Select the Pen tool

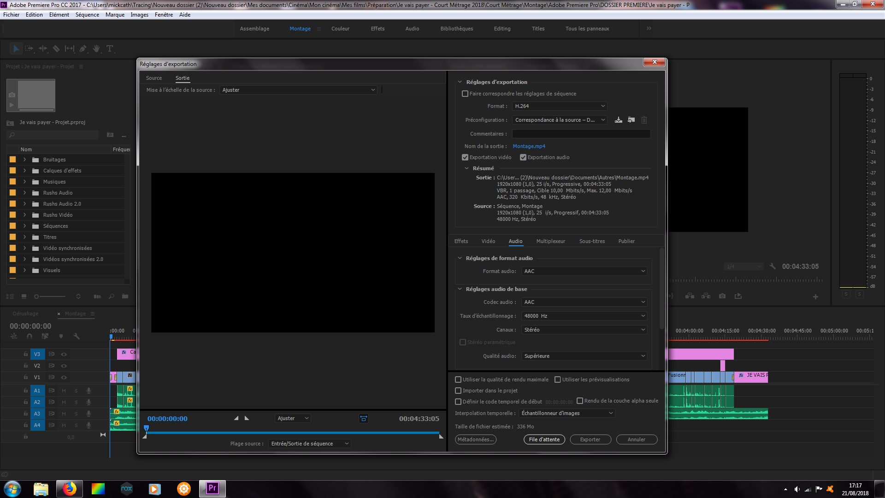tap(83, 48)
